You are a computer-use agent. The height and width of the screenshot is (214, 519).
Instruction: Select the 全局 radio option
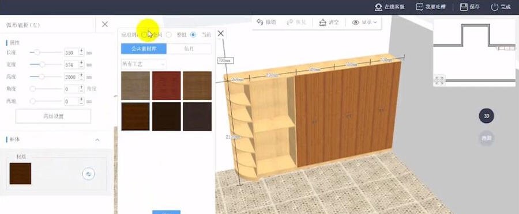coord(144,35)
